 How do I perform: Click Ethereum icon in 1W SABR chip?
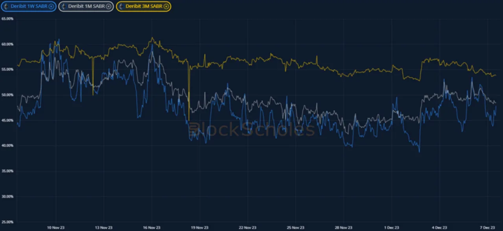pyautogui.click(x=6, y=6)
